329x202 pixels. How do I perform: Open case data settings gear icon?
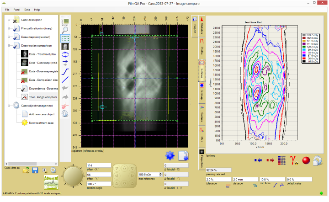pos(53,170)
